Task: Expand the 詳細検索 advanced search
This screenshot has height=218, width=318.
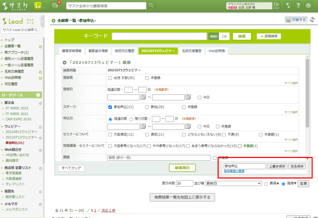Action: (x=269, y=36)
